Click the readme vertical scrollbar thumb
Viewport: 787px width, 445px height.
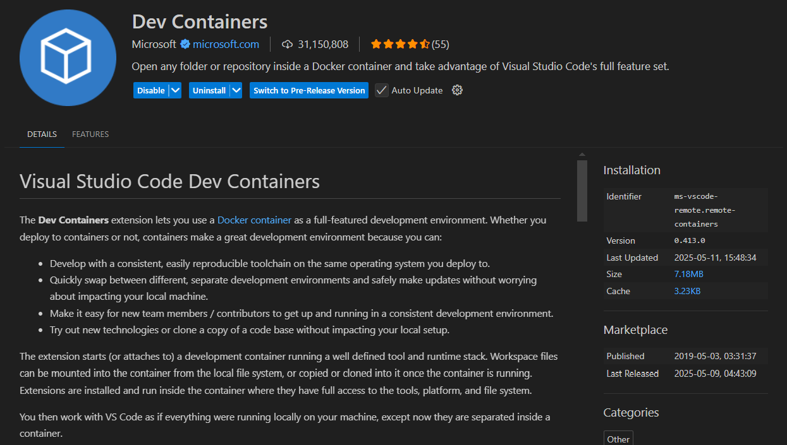click(x=582, y=191)
